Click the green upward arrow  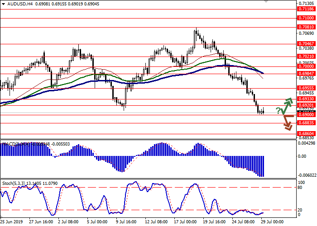[x=286, y=105]
